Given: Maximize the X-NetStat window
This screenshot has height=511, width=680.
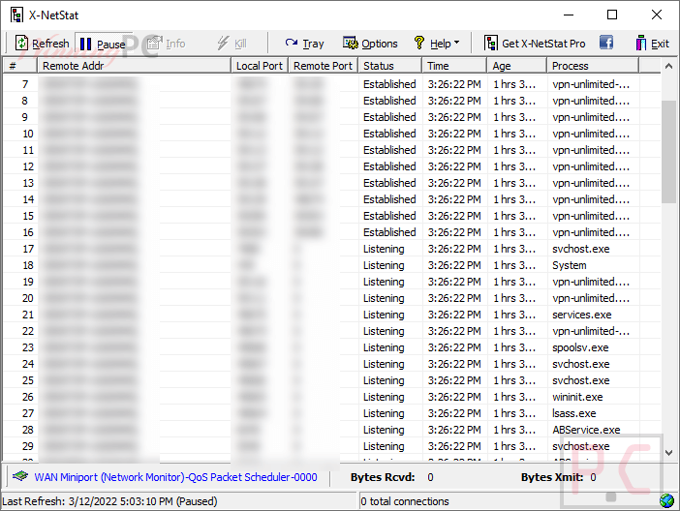Looking at the screenshot, I should (x=612, y=15).
